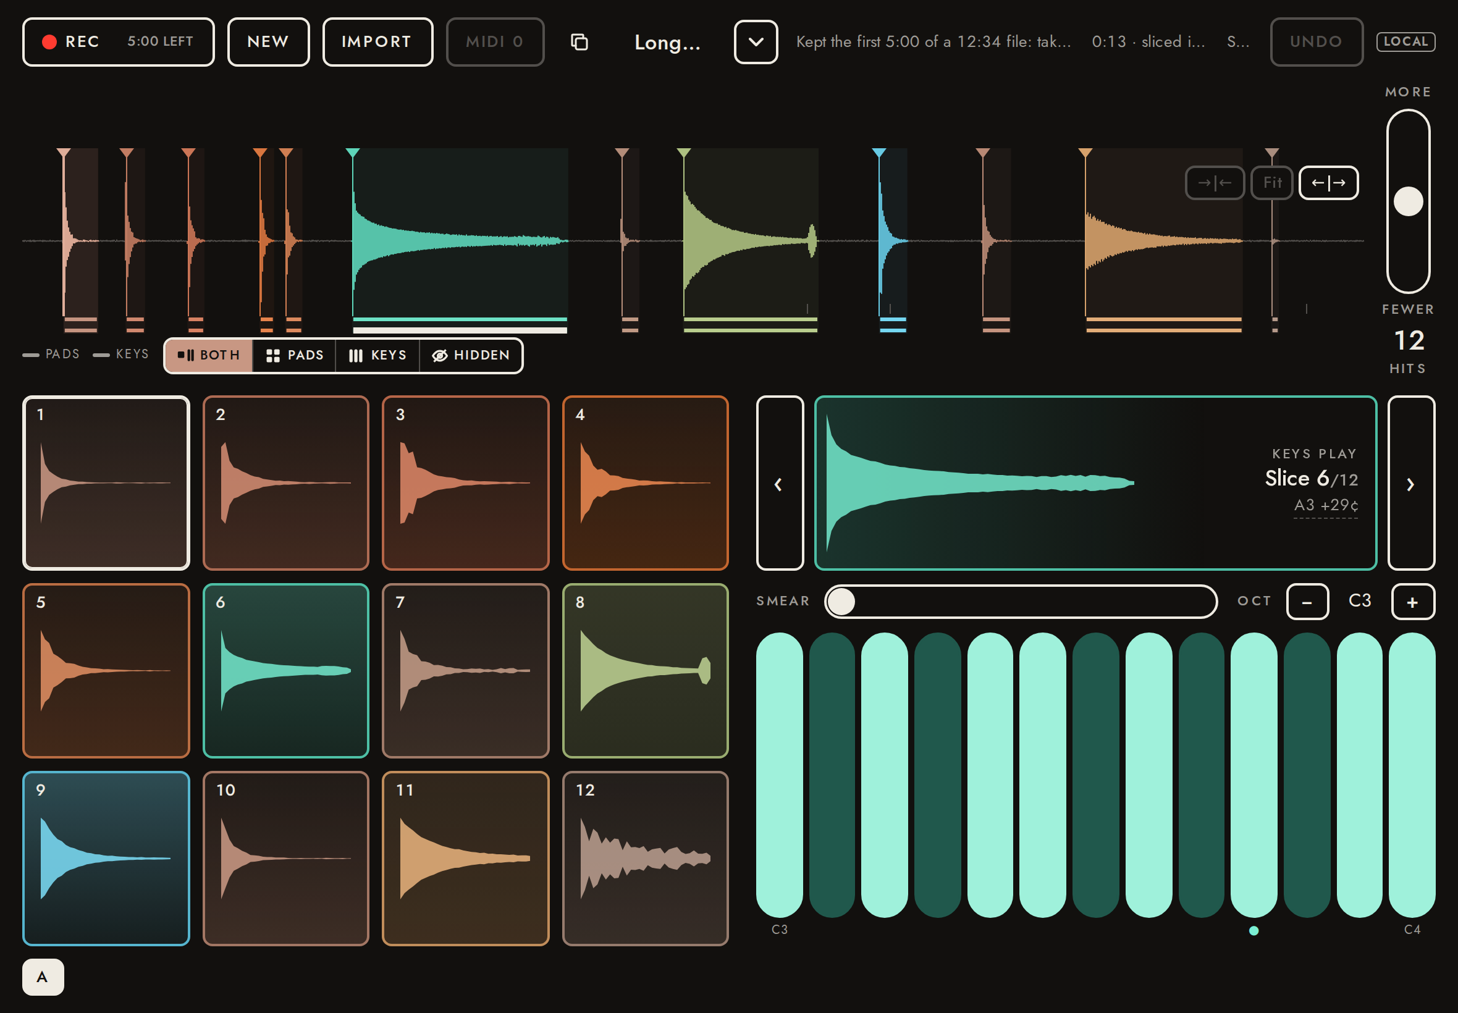
Task: Move the SMEAR slider handle
Action: pos(841,601)
